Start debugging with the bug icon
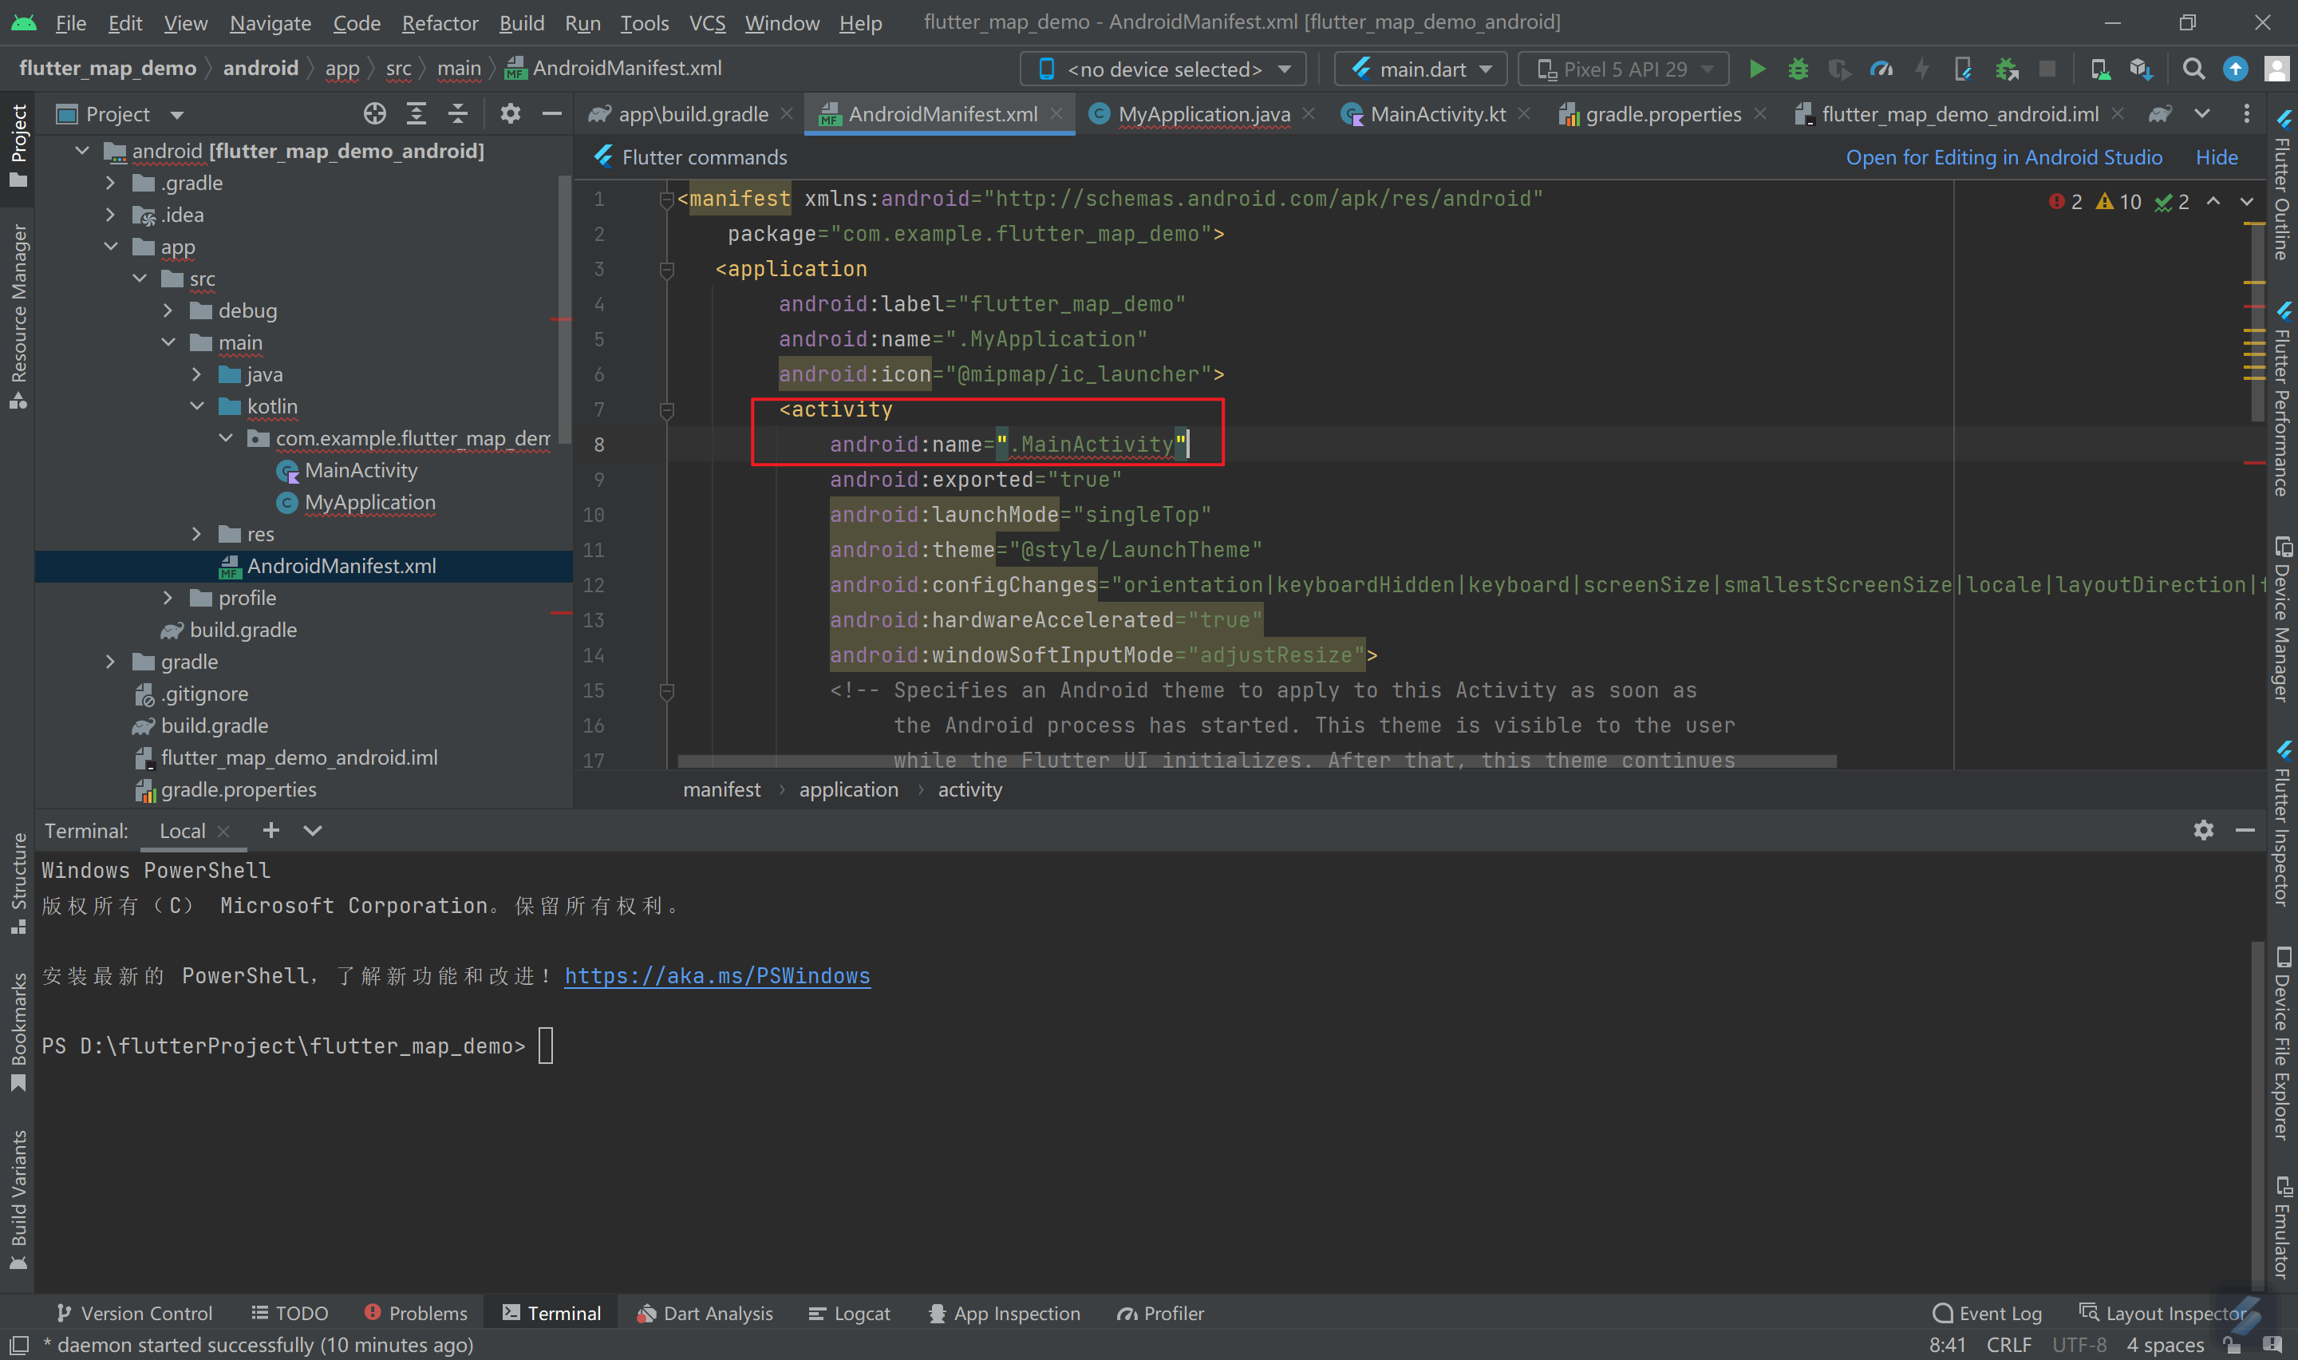Screen dimensions: 2298x1360 point(1798,69)
